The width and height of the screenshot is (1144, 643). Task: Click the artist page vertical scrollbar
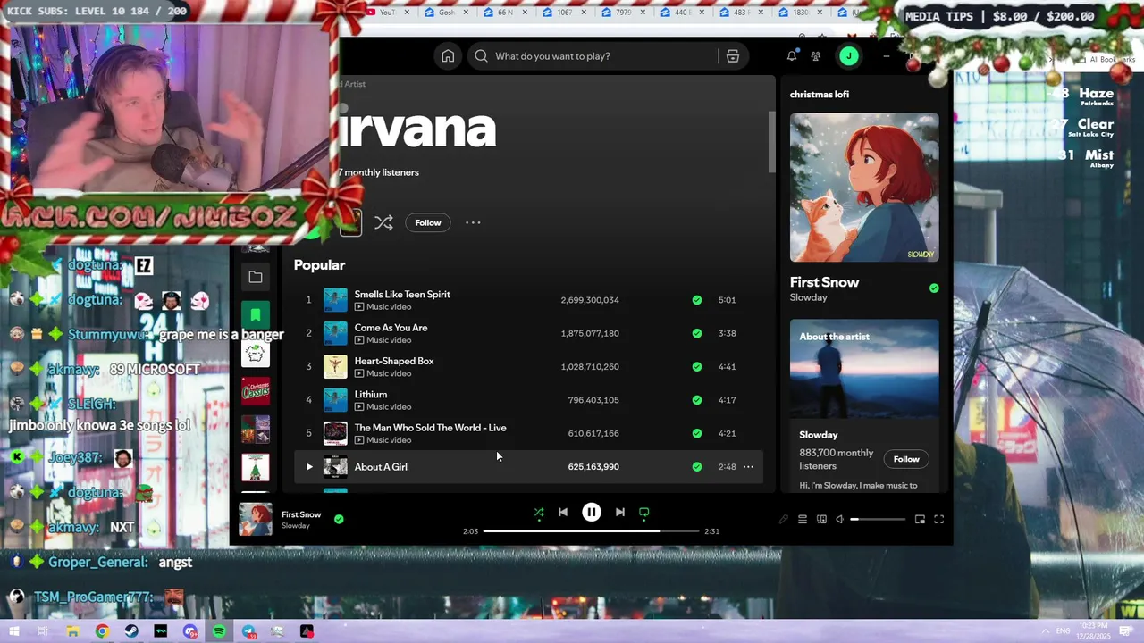(771, 143)
